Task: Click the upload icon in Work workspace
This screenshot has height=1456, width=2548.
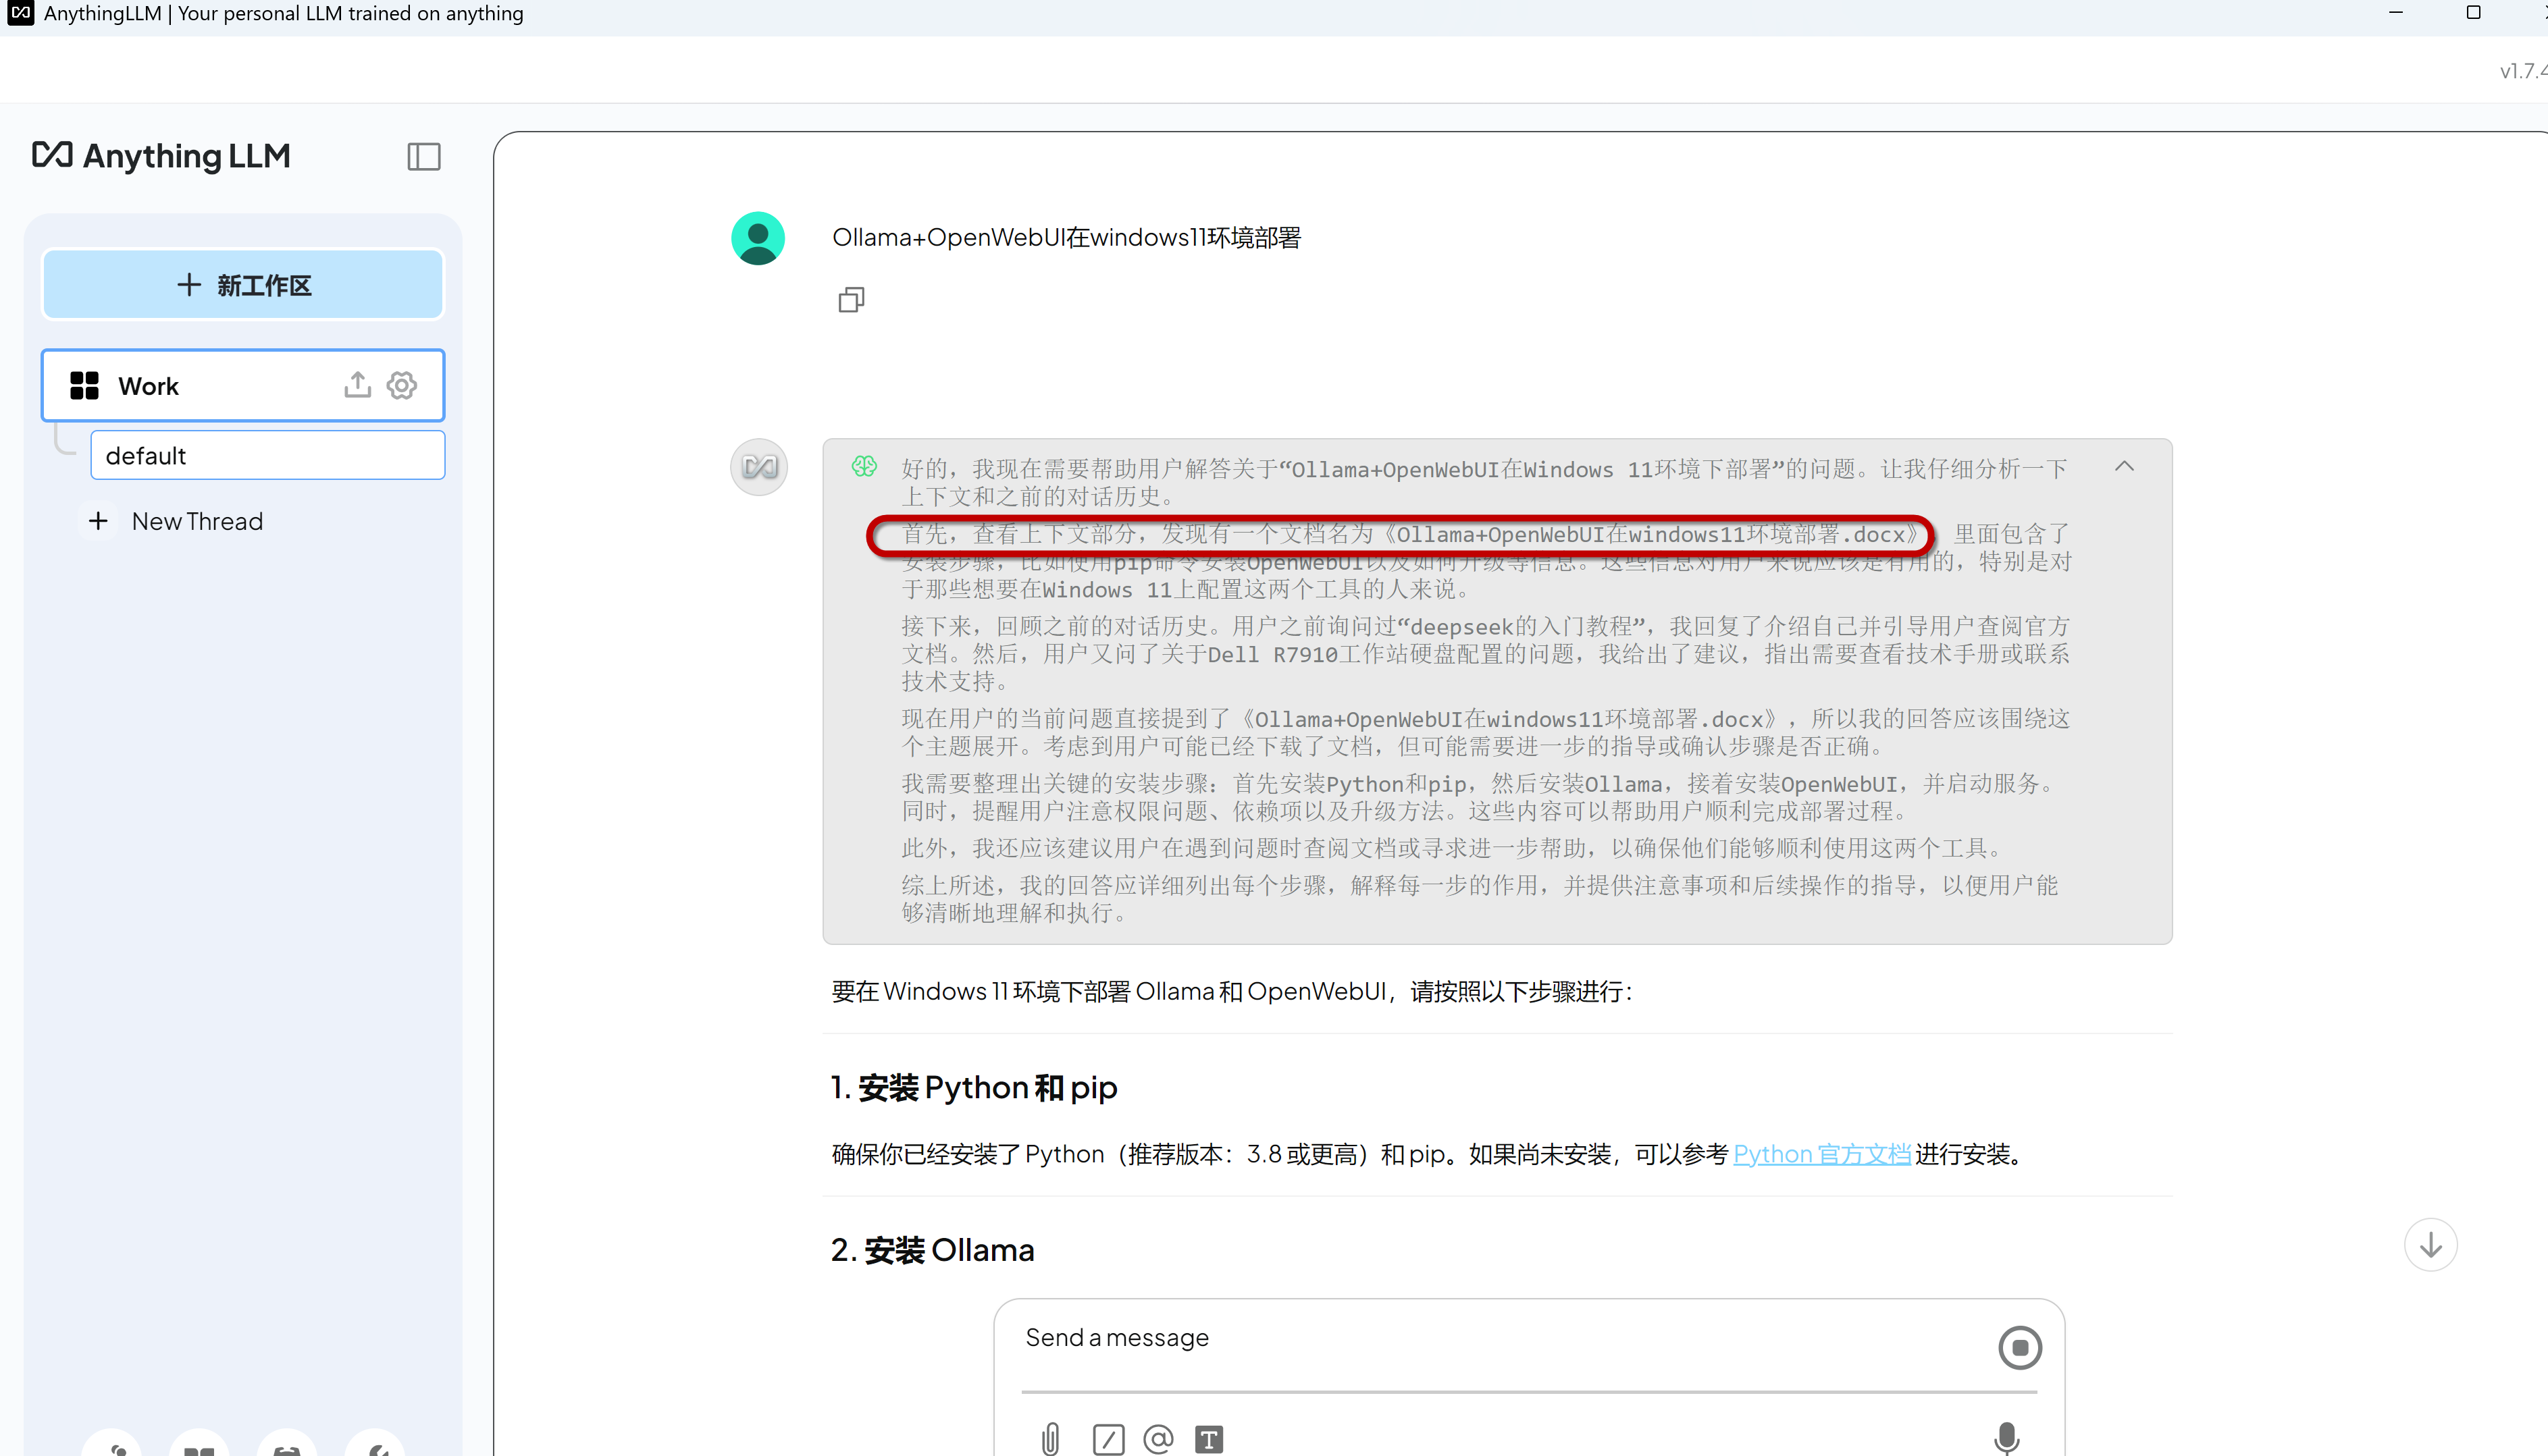Action: coord(357,385)
